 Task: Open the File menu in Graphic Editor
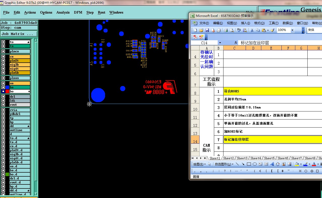(x=6, y=12)
